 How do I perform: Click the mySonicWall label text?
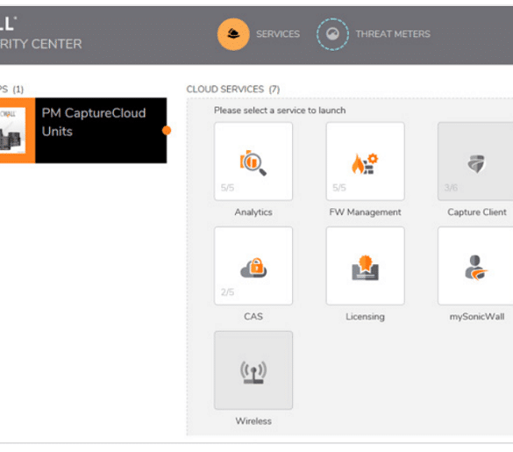477,317
